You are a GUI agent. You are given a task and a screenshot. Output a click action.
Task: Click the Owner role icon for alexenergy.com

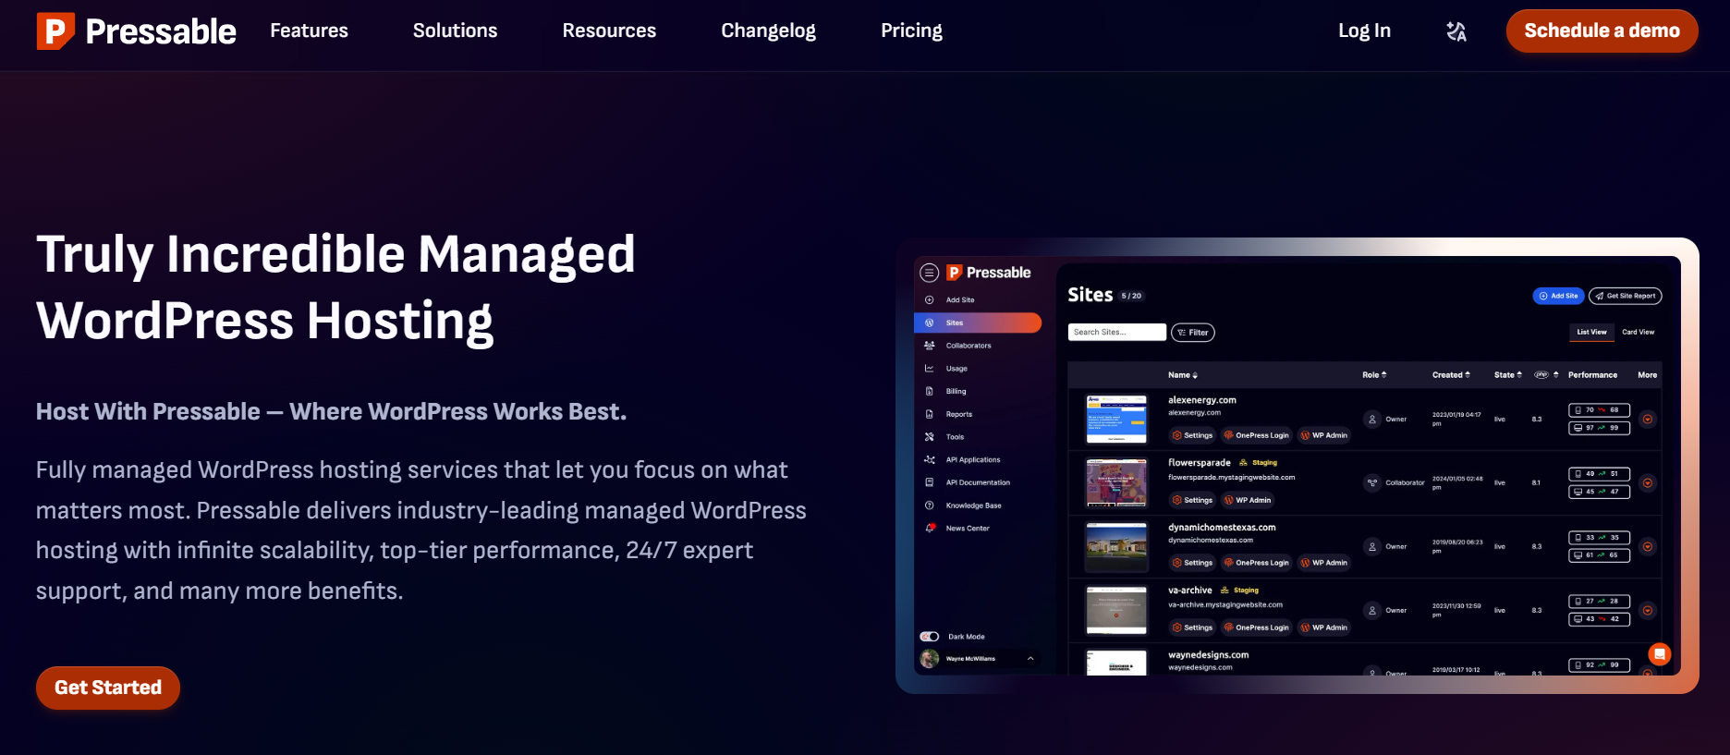tap(1372, 420)
